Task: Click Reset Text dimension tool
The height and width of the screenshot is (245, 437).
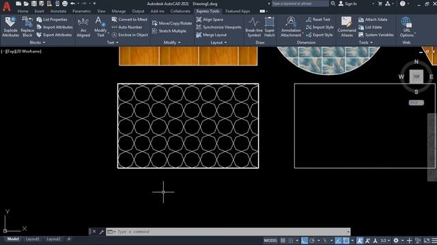Action: tap(318, 20)
